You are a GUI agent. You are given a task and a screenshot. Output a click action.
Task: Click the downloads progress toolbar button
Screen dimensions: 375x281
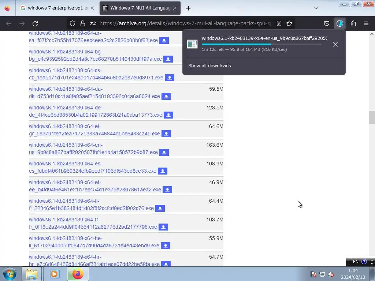340,23
